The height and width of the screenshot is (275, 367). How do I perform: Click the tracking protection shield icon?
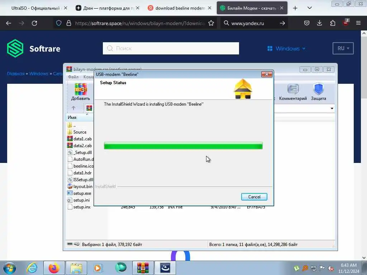click(59, 23)
